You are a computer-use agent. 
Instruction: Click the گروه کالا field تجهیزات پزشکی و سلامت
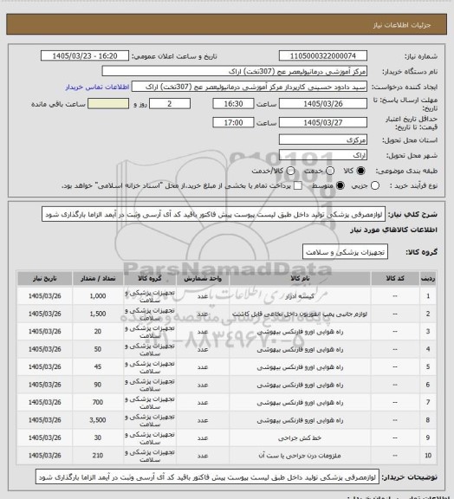tap(345, 252)
